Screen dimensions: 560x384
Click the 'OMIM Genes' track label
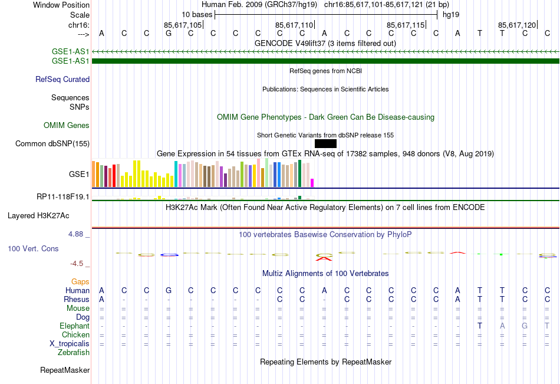pos(67,126)
